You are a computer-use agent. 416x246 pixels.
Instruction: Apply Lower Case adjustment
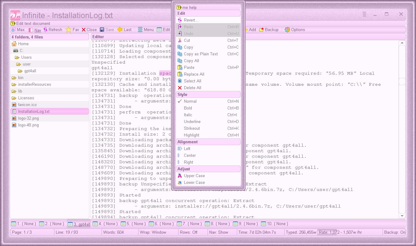pos(208,182)
